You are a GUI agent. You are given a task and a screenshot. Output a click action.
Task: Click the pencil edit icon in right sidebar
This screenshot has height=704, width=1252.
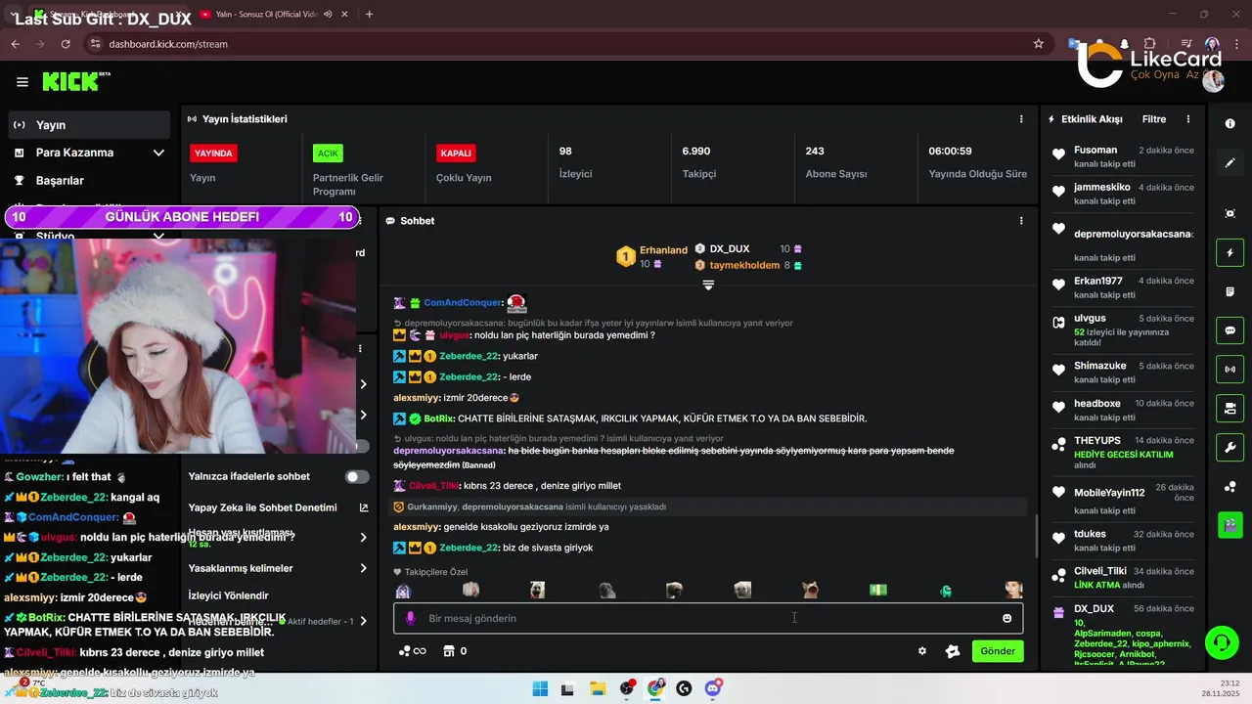tap(1230, 163)
